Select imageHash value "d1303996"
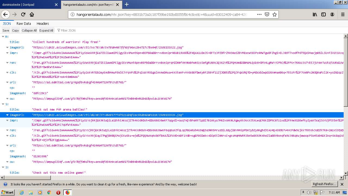 tap(40, 156)
